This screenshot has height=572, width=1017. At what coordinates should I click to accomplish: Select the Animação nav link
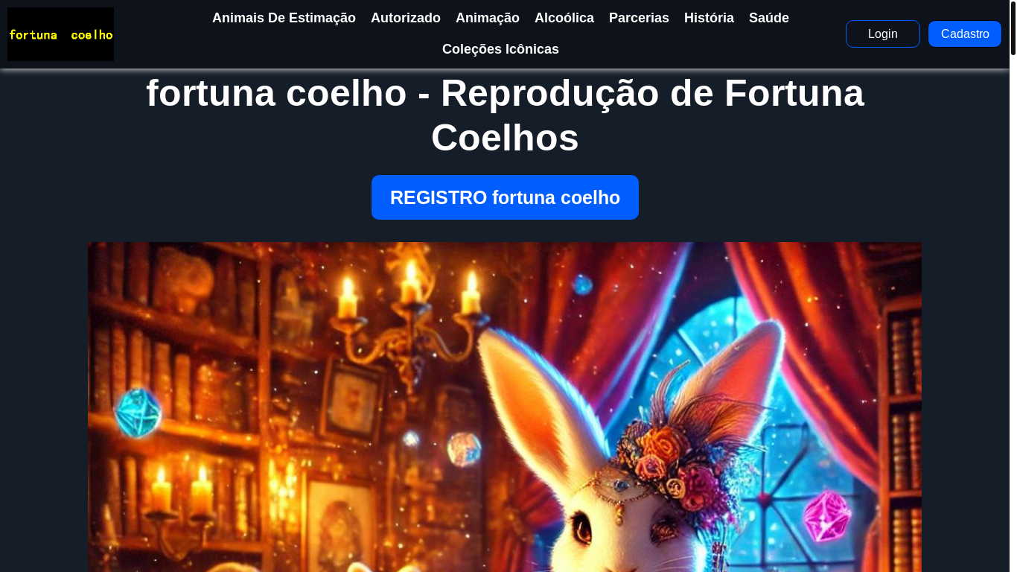(488, 18)
